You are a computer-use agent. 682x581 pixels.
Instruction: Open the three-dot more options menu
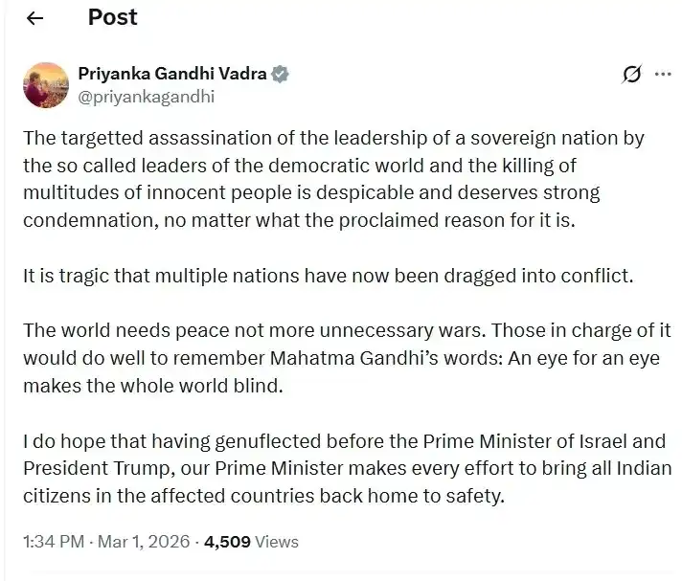pyautogui.click(x=662, y=74)
